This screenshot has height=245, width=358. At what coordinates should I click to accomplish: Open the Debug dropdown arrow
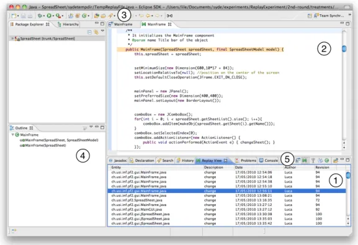point(43,16)
